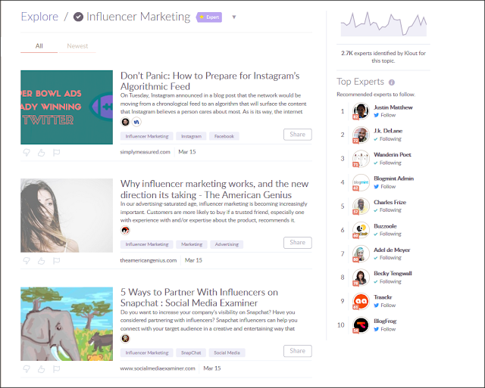
Task: Thumbs down the Instagram Algorithmic Feed article
Action: coord(27,153)
